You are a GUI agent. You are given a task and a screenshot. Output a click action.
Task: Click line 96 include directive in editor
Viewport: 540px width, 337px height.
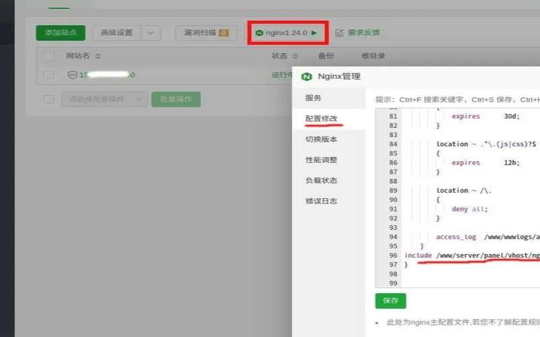[x=472, y=255]
